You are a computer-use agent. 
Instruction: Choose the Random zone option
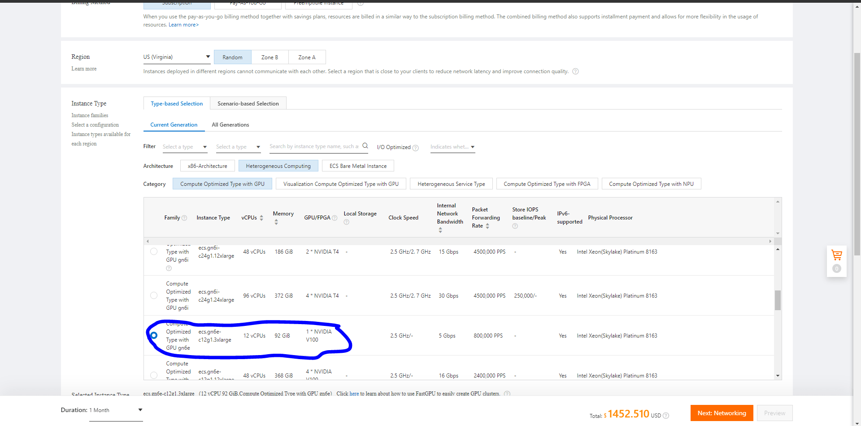(x=233, y=57)
